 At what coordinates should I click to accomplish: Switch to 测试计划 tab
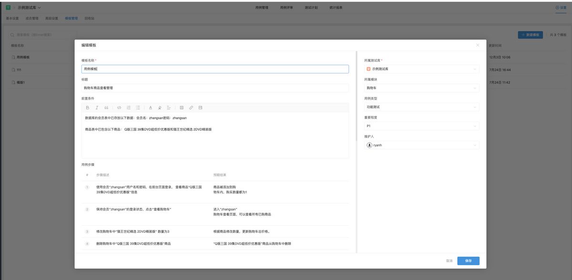coord(311,8)
